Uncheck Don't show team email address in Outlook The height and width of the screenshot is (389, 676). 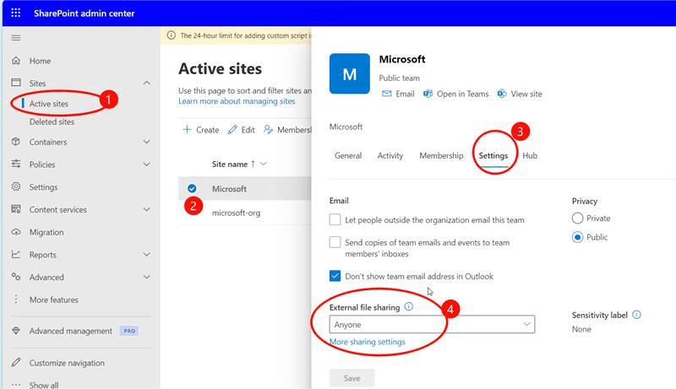click(x=335, y=276)
